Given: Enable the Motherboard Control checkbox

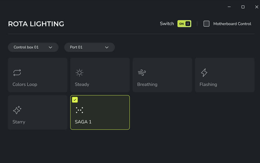Looking at the screenshot, I should click(x=206, y=24).
